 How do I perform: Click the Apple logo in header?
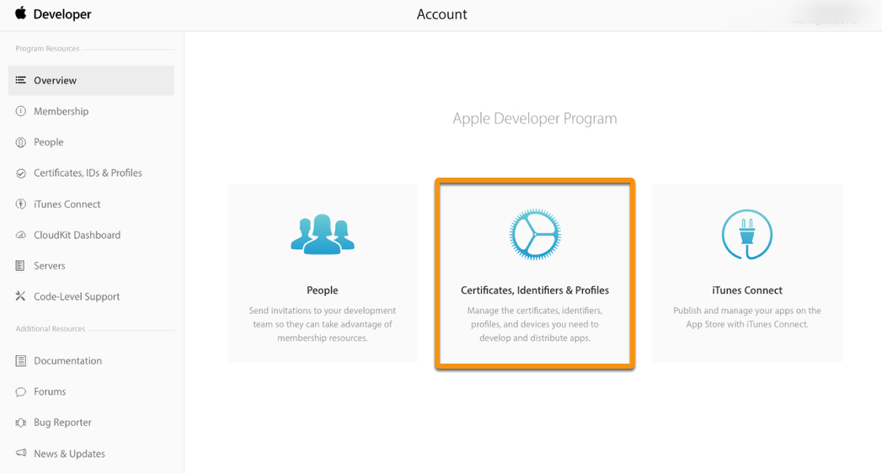coord(21,13)
